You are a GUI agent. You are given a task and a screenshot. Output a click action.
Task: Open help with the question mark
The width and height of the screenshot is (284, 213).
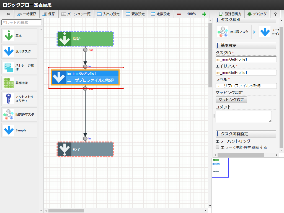click(x=275, y=14)
